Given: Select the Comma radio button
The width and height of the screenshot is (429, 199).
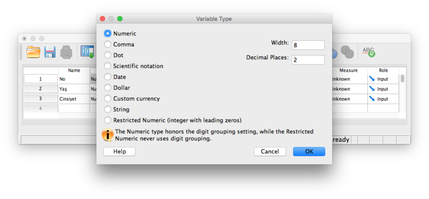Looking at the screenshot, I should tap(108, 44).
